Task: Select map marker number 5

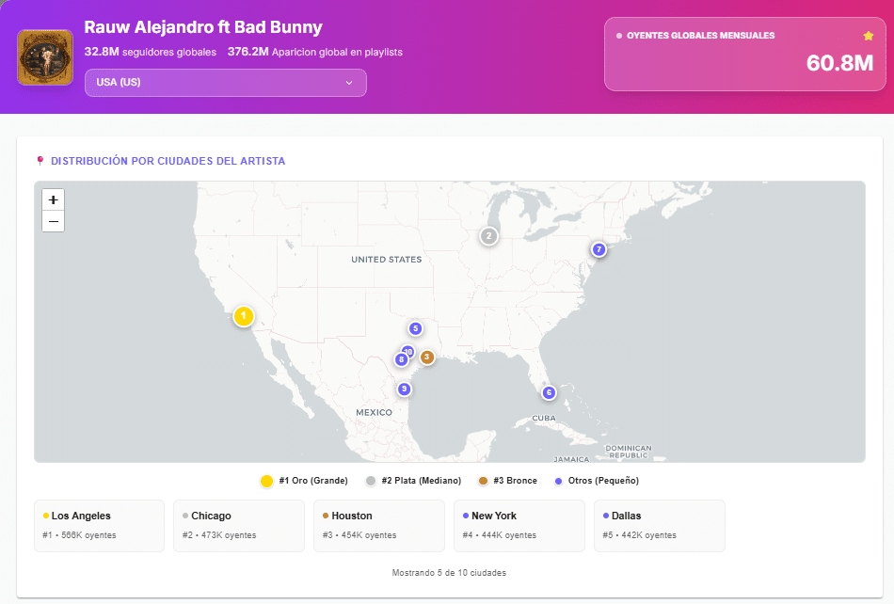Action: tap(415, 328)
